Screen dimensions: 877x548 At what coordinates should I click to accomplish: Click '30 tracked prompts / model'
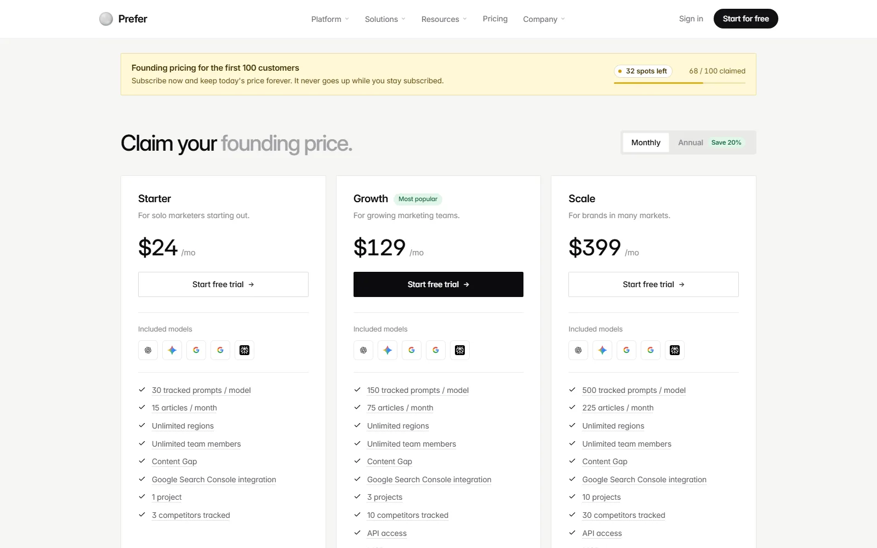201,390
